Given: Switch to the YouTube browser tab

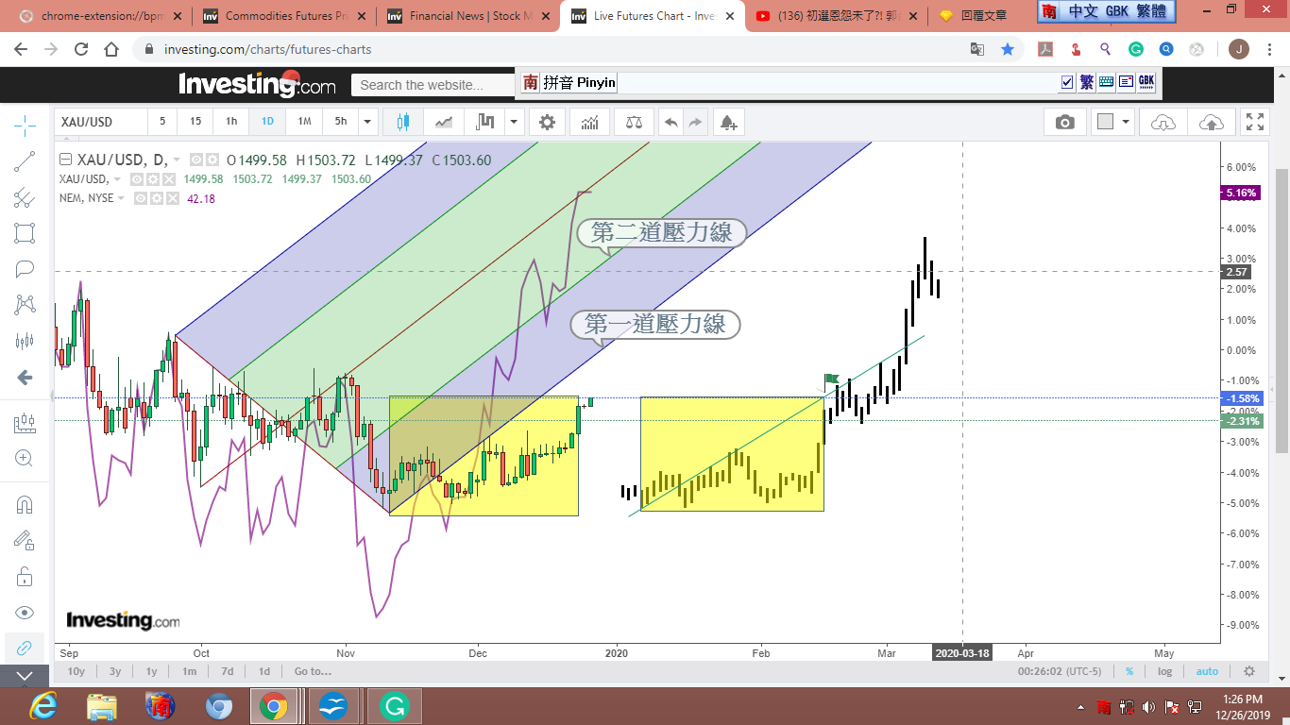Looking at the screenshot, I should coord(836,16).
